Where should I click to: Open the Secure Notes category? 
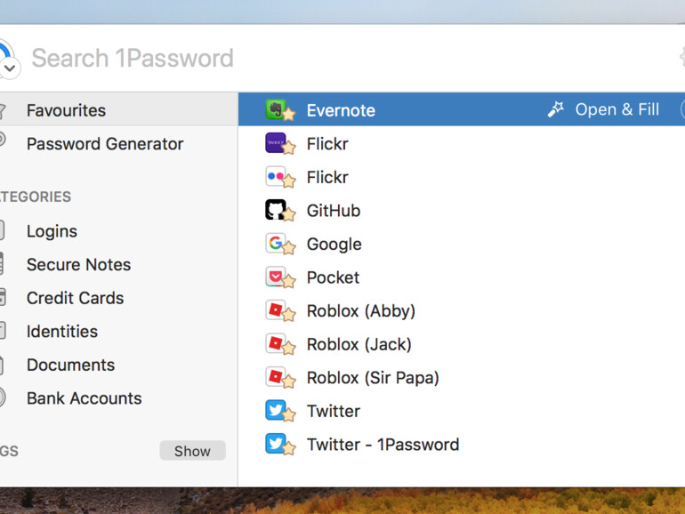[78, 265]
